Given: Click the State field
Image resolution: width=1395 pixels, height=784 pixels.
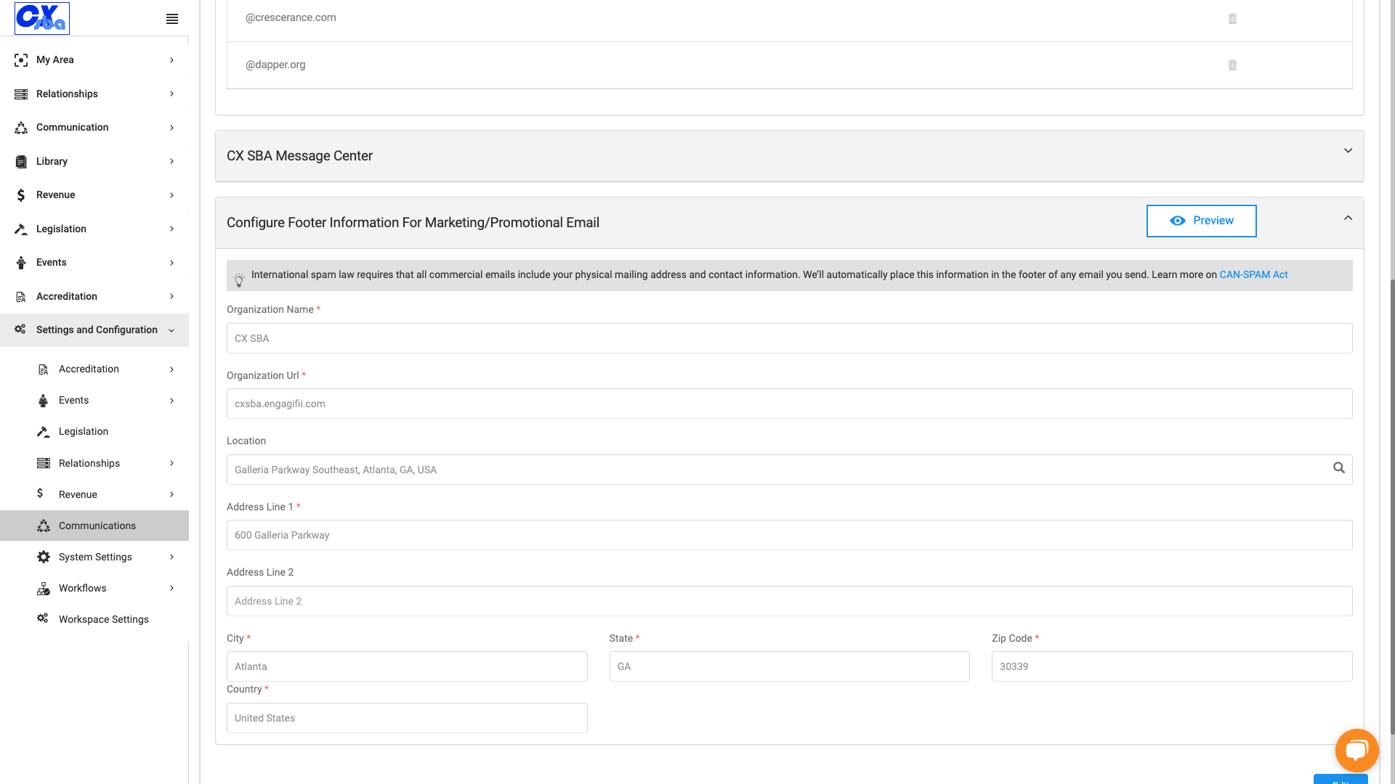Looking at the screenshot, I should pos(789,666).
